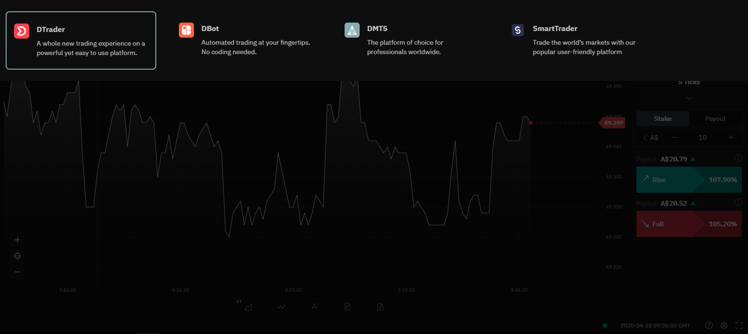The width and height of the screenshot is (748, 334).
Task: Open the A$ currency selector
Action: [x=651, y=137]
